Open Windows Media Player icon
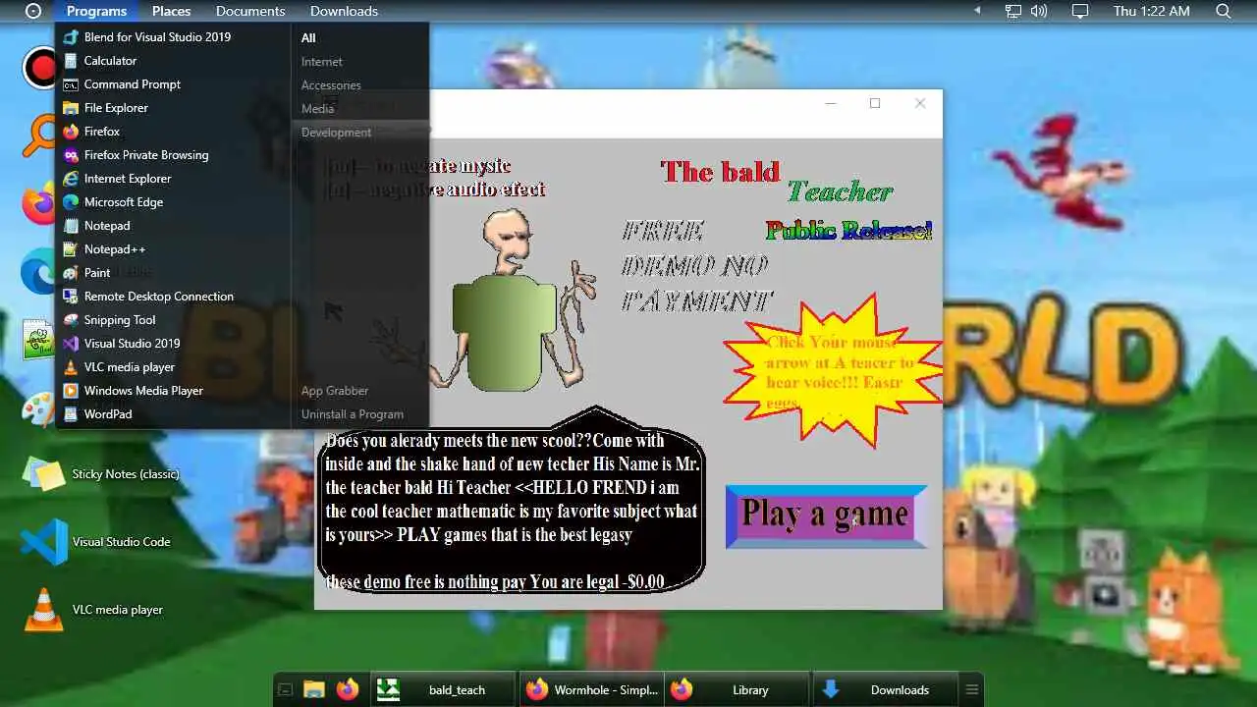Viewport: 1257px width, 707px height. click(70, 391)
